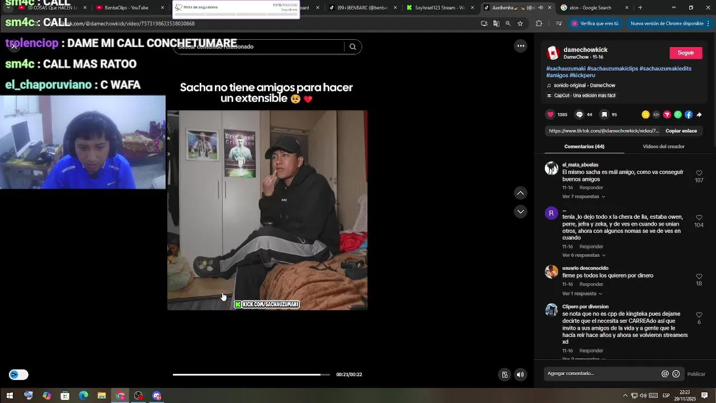Click the search magnifier icon

click(352, 46)
